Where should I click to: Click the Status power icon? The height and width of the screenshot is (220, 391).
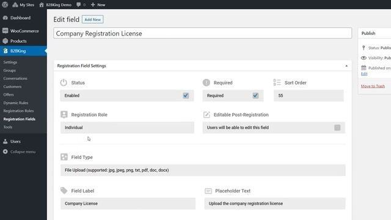(64, 82)
